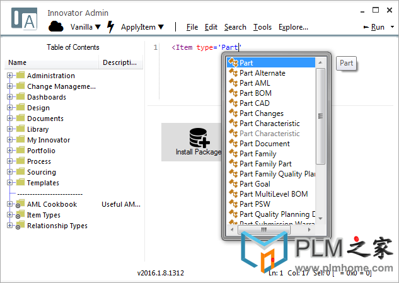Expand the Templates tree node
Image resolution: width=399 pixels, height=283 pixels.
coord(9,183)
